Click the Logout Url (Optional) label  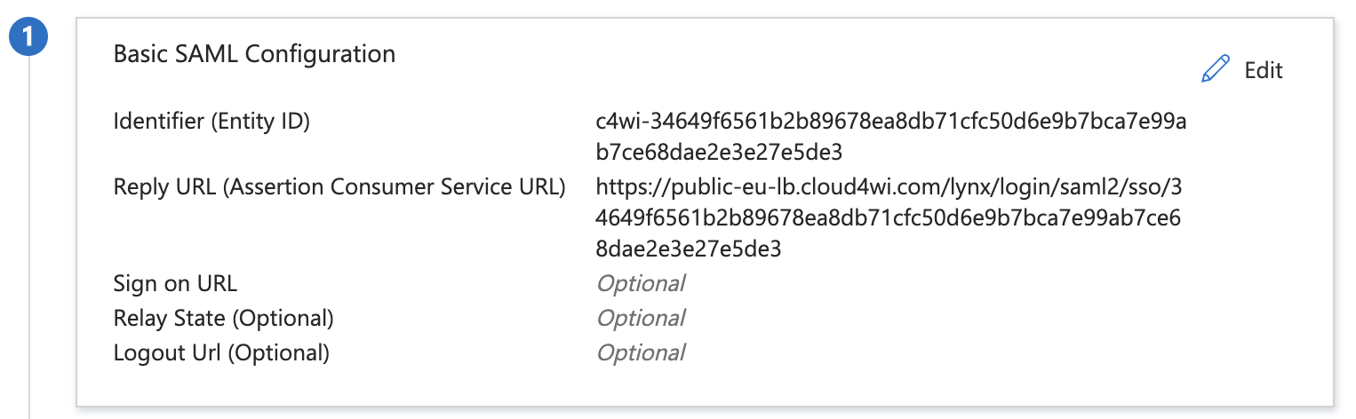(x=221, y=352)
